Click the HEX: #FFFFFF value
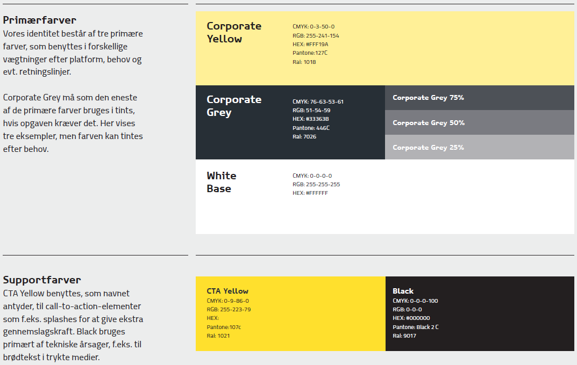Screen dimensions: 577x365 310,193
